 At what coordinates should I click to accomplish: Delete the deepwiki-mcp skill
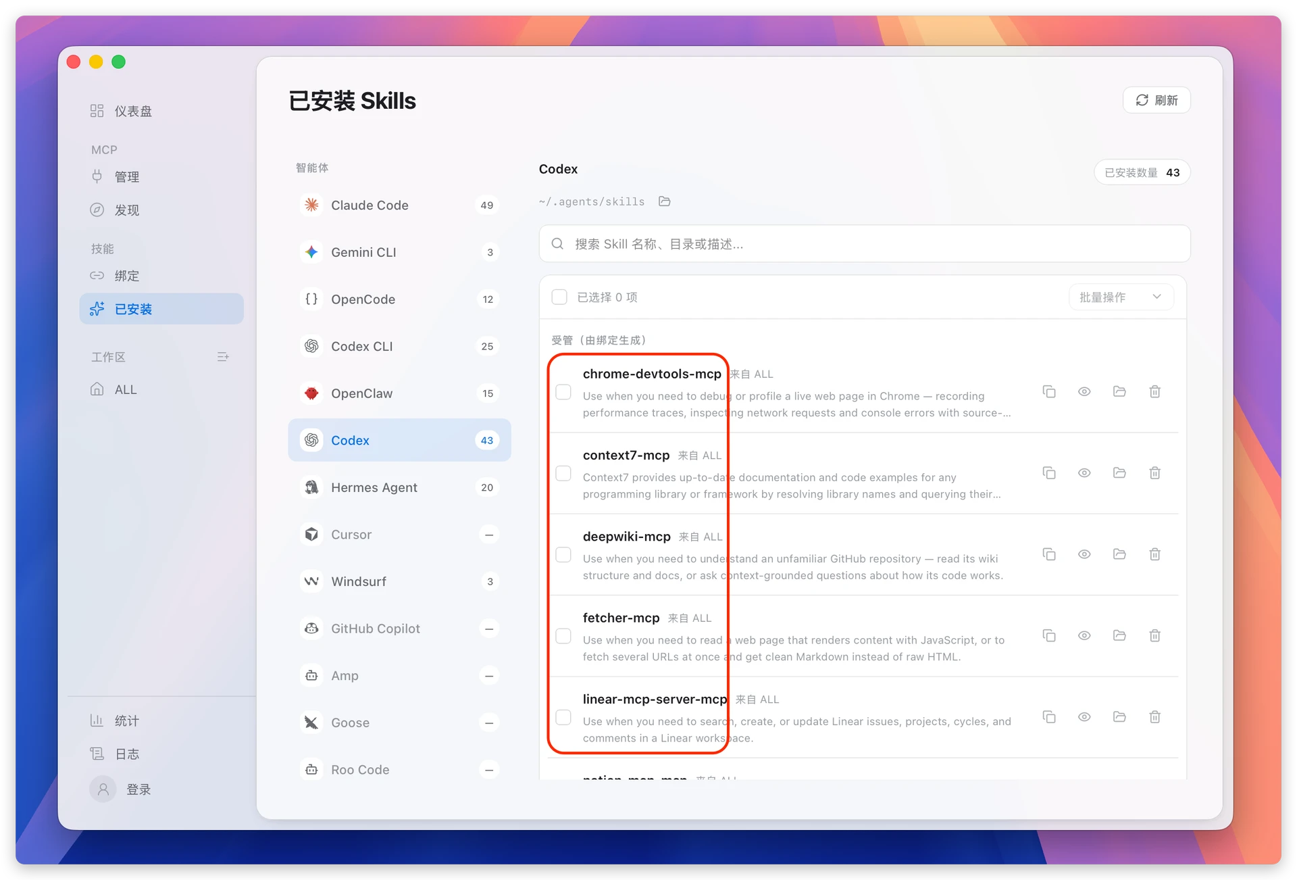(1155, 554)
